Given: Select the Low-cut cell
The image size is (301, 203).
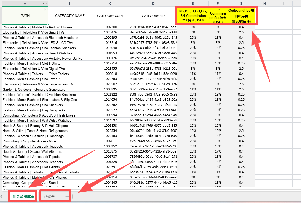Looking at the screenshot, I should point(70,79).
